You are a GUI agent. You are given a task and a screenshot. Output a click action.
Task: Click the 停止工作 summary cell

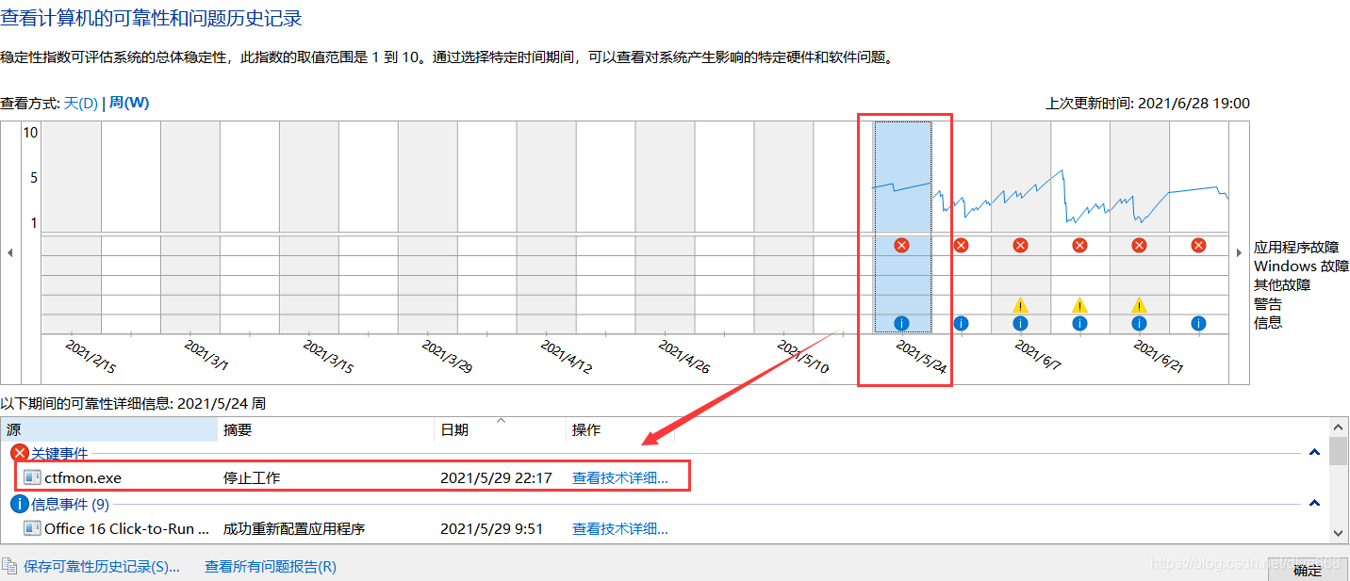[252, 477]
